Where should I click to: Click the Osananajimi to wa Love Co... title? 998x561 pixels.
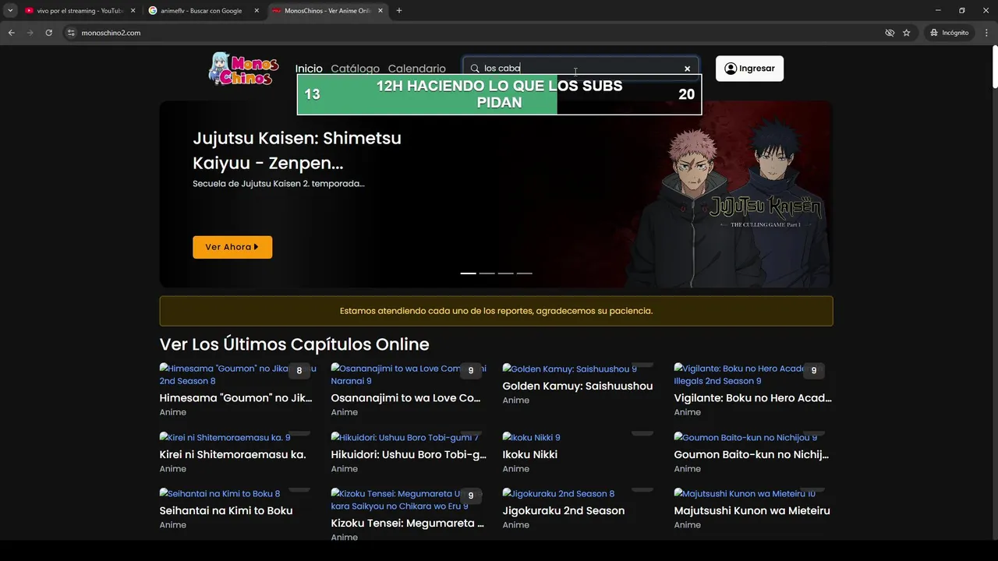pyautogui.click(x=405, y=398)
